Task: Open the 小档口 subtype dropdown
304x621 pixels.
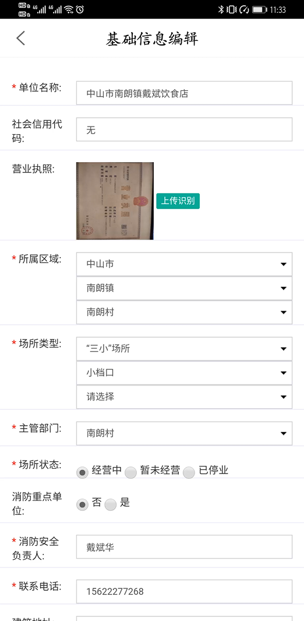Action: (184, 373)
